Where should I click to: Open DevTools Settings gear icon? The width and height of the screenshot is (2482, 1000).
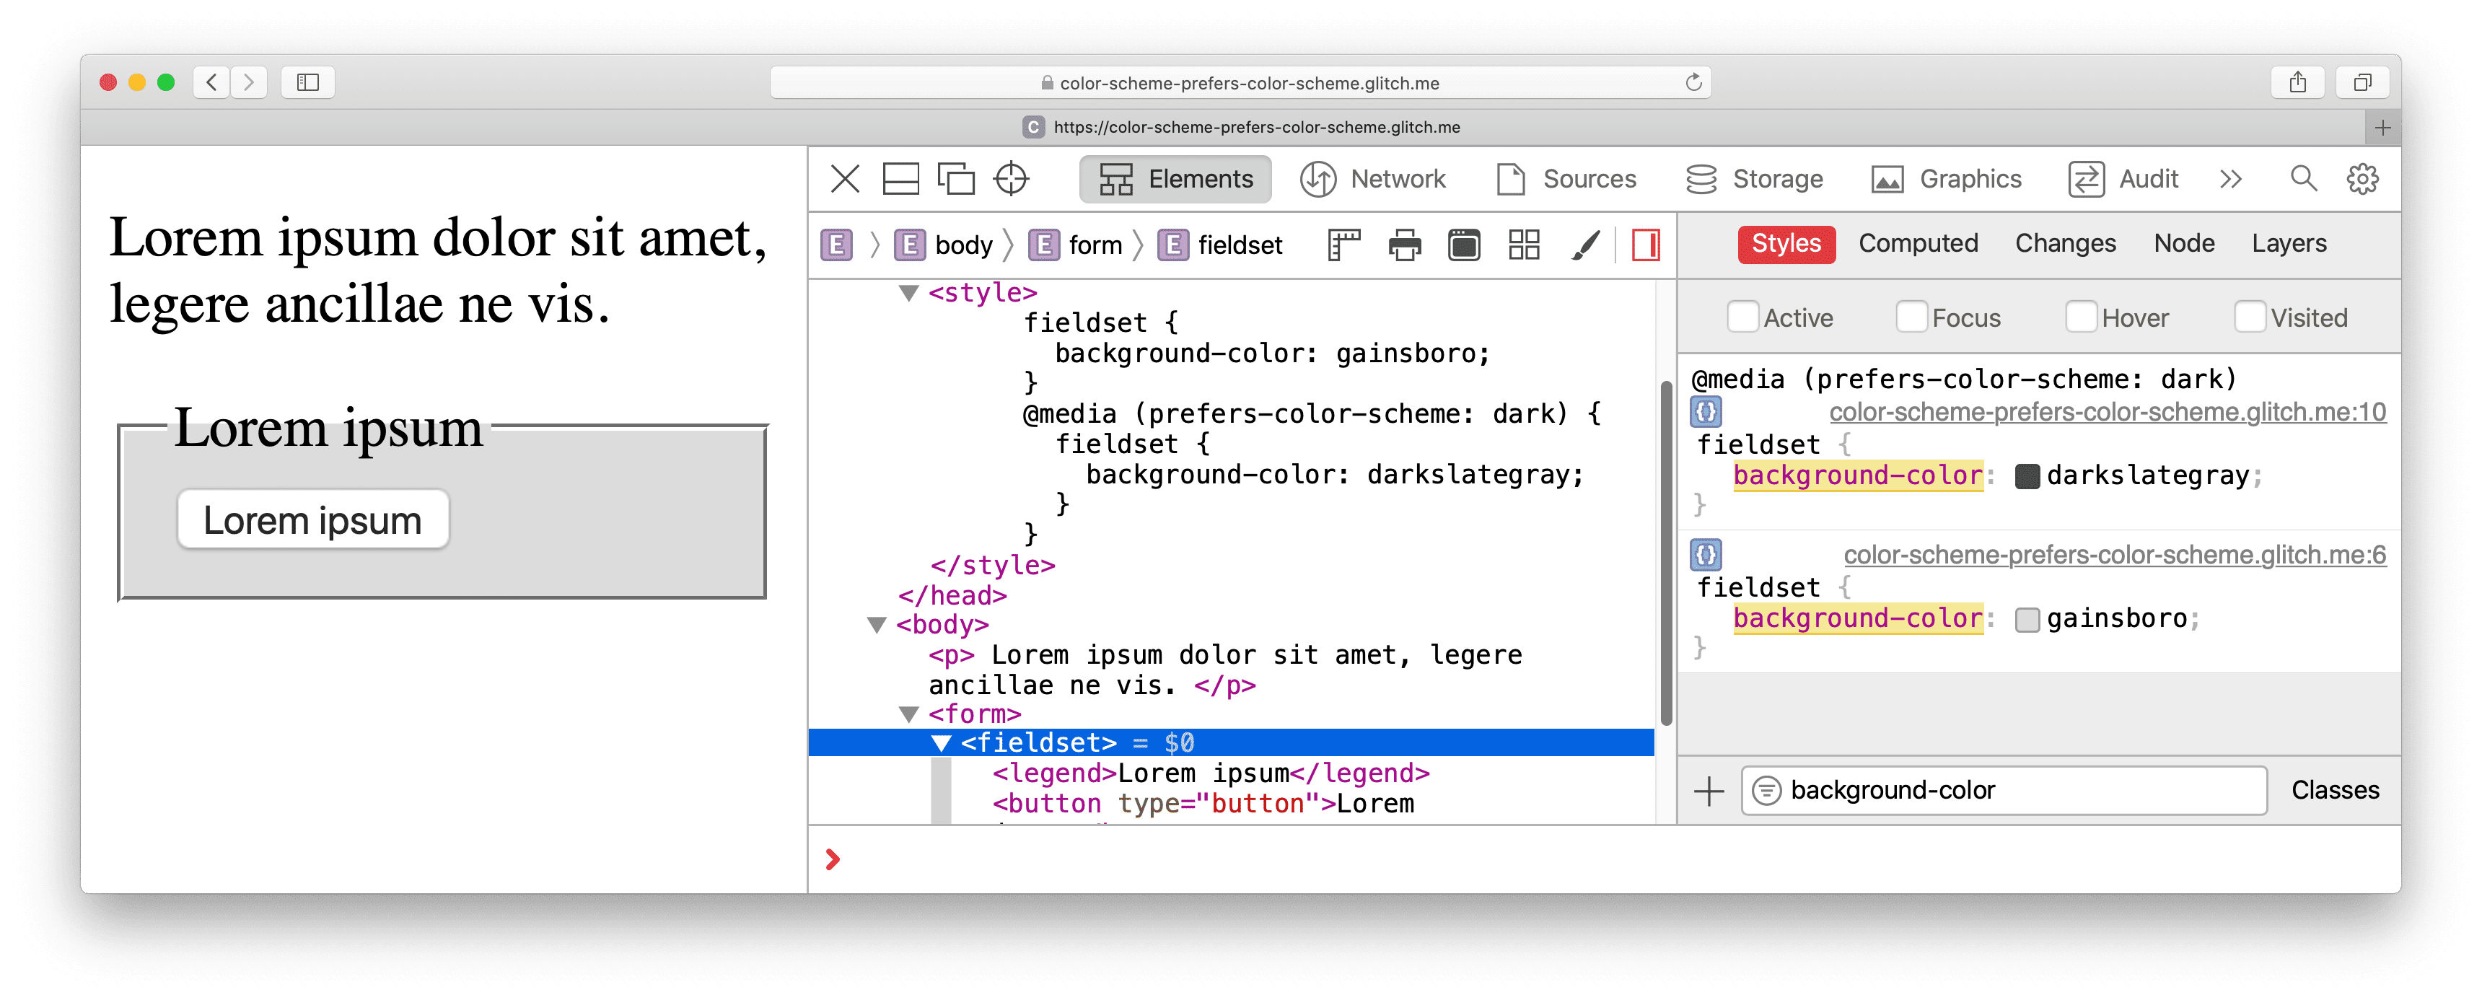coord(2367,179)
